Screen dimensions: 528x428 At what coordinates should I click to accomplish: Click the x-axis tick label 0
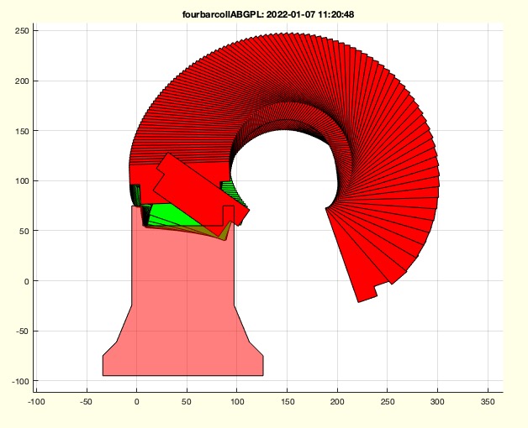tap(136, 402)
